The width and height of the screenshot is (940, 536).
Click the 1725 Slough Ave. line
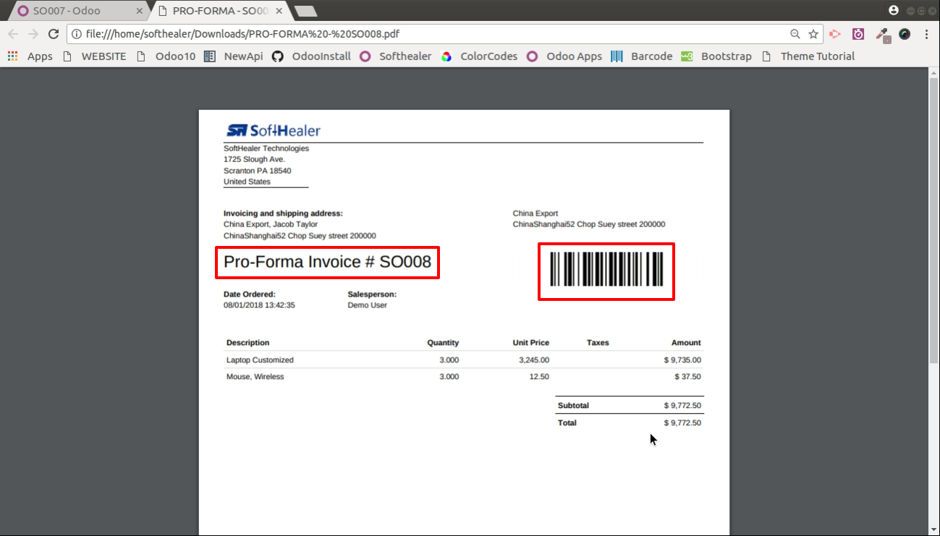[254, 159]
